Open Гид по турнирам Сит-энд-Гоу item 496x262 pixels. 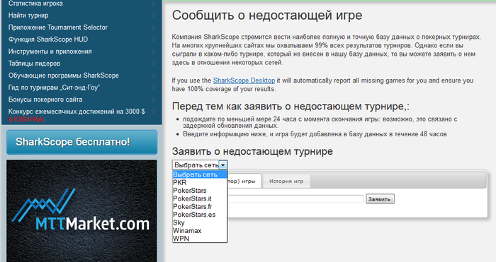click(54, 88)
